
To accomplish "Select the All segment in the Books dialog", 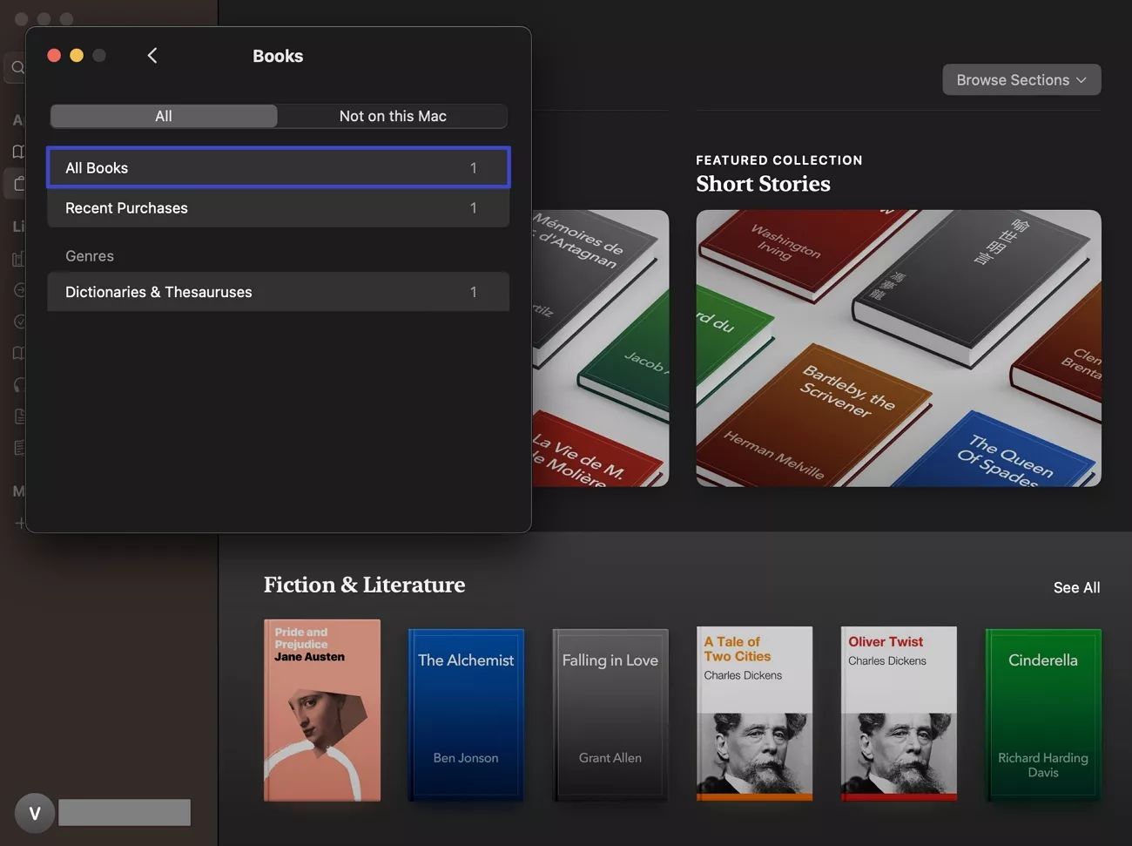I will pyautogui.click(x=163, y=116).
